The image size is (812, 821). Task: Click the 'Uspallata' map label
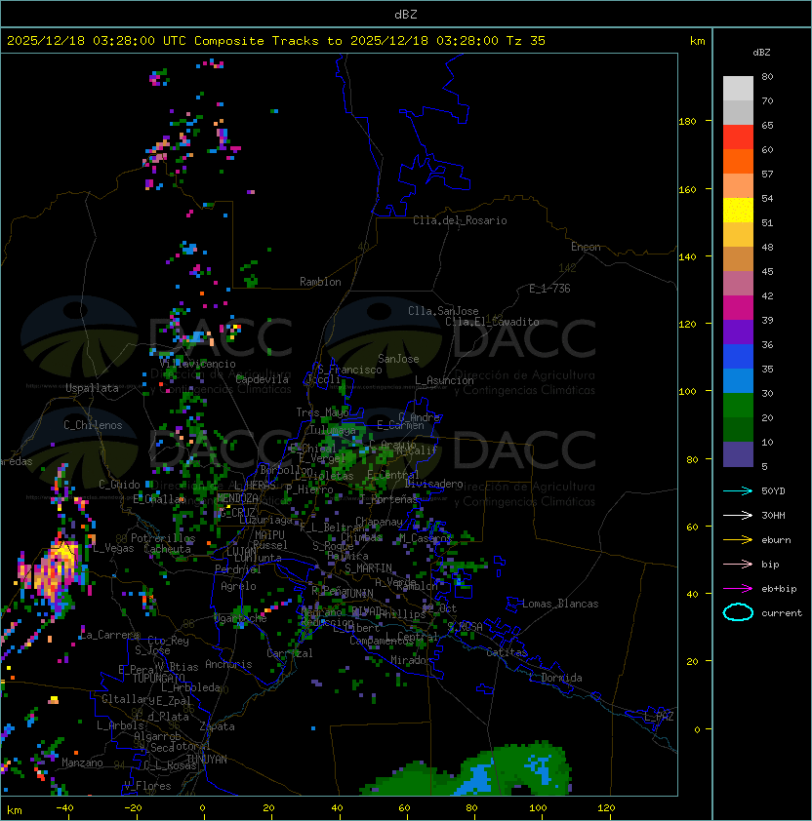92,388
